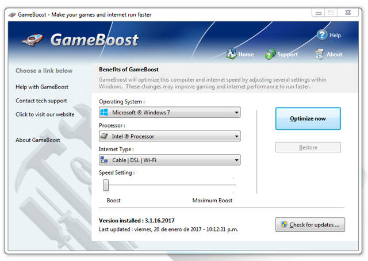Open the Help menu label at top right
The height and width of the screenshot is (261, 368).
(335, 35)
